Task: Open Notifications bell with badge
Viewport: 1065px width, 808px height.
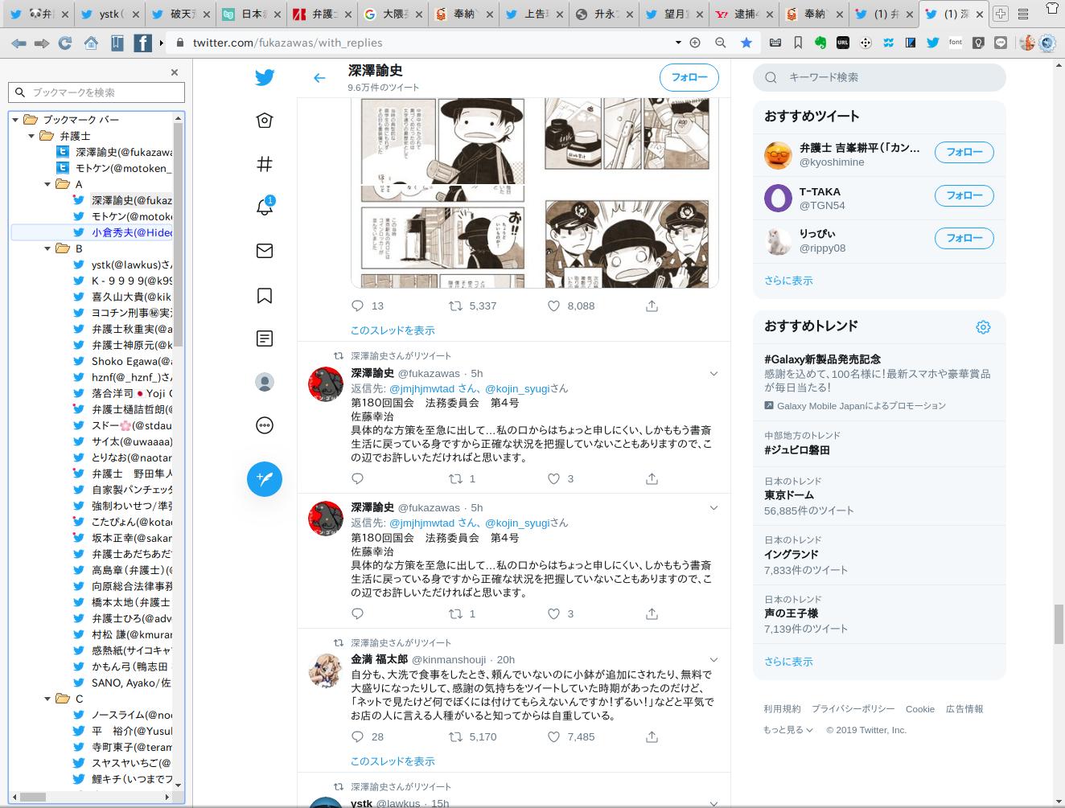Action: (x=265, y=207)
